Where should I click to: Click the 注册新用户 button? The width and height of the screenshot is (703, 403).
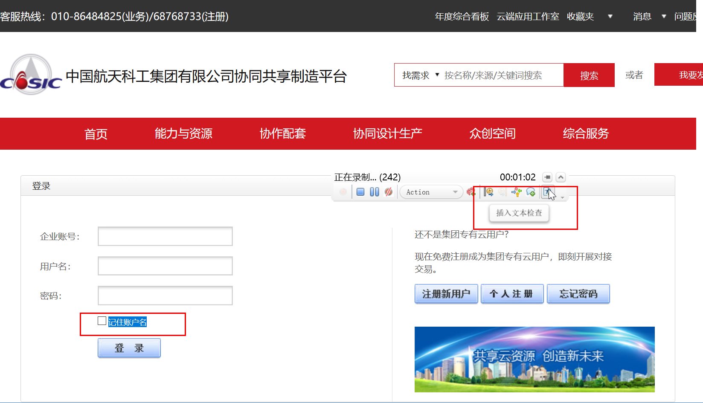[x=446, y=294]
